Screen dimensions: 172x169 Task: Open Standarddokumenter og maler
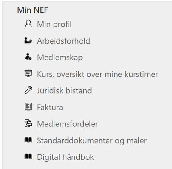point(92,141)
